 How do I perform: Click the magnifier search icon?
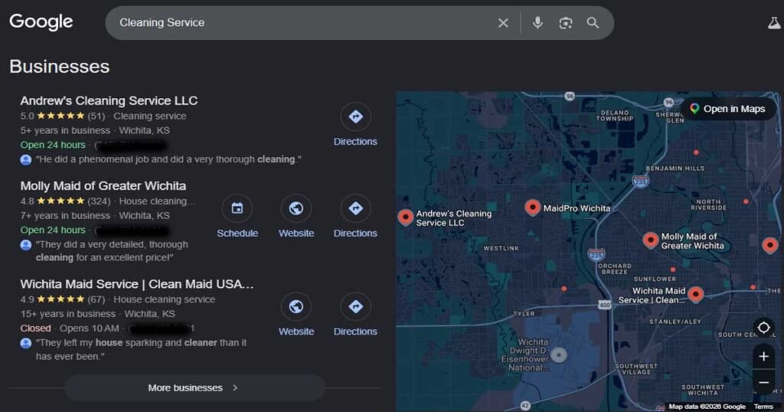[x=593, y=23]
